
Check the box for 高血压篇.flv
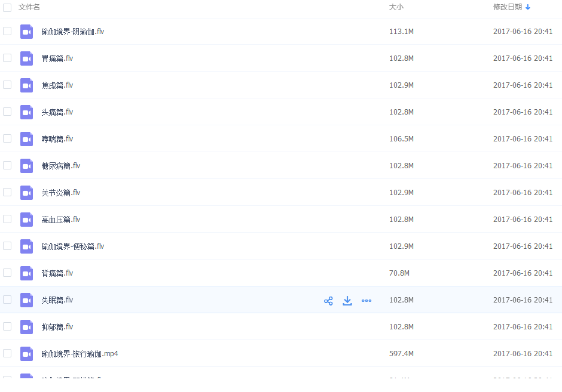[7, 219]
